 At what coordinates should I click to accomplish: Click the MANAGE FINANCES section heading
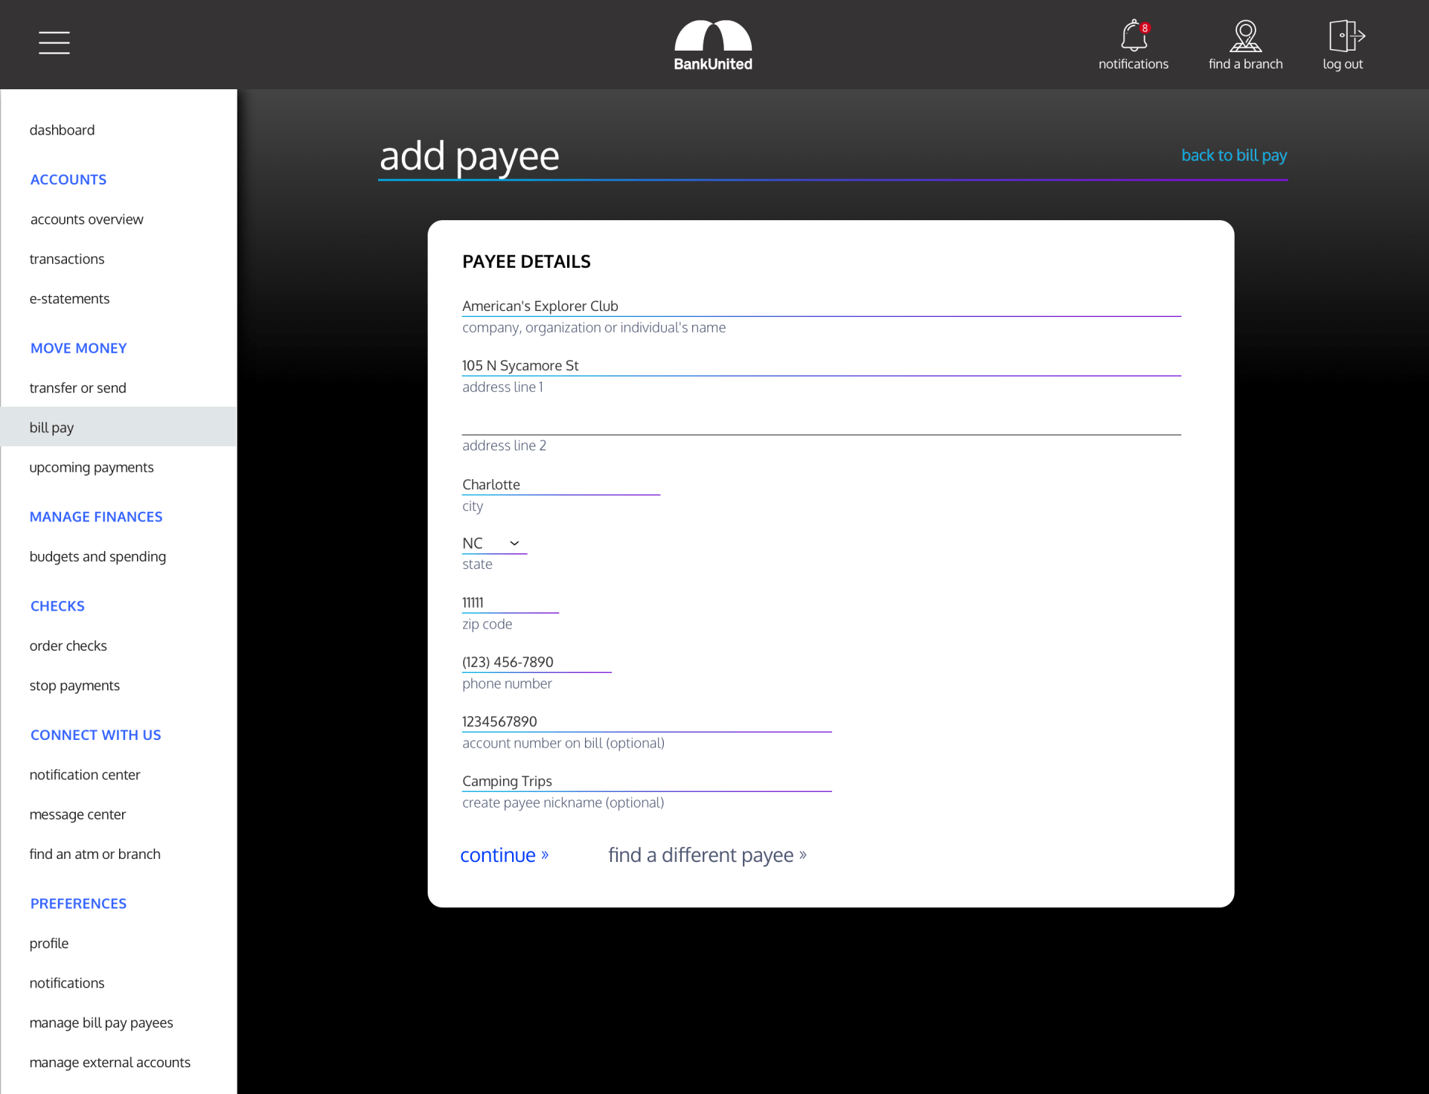(x=96, y=518)
